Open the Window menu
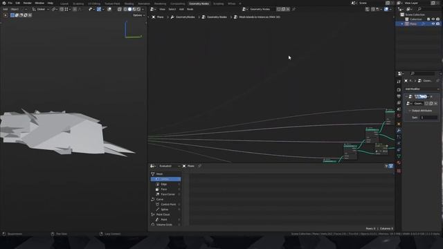This screenshot has height=249, width=443. pyautogui.click(x=39, y=3)
